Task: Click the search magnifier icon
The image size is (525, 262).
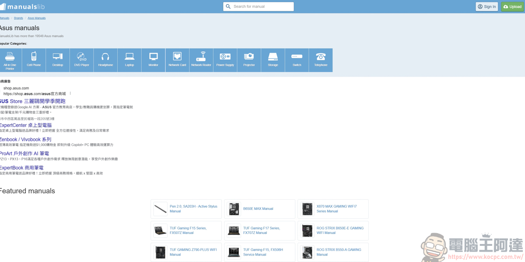Action: tap(228, 7)
